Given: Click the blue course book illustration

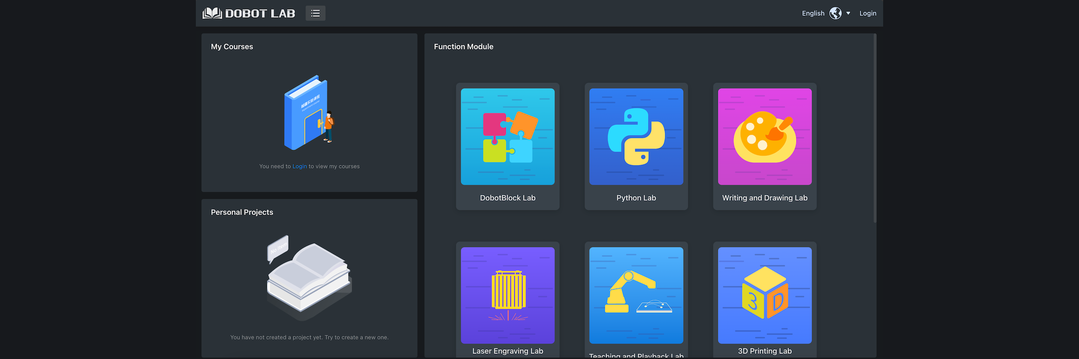Looking at the screenshot, I should click(x=309, y=113).
